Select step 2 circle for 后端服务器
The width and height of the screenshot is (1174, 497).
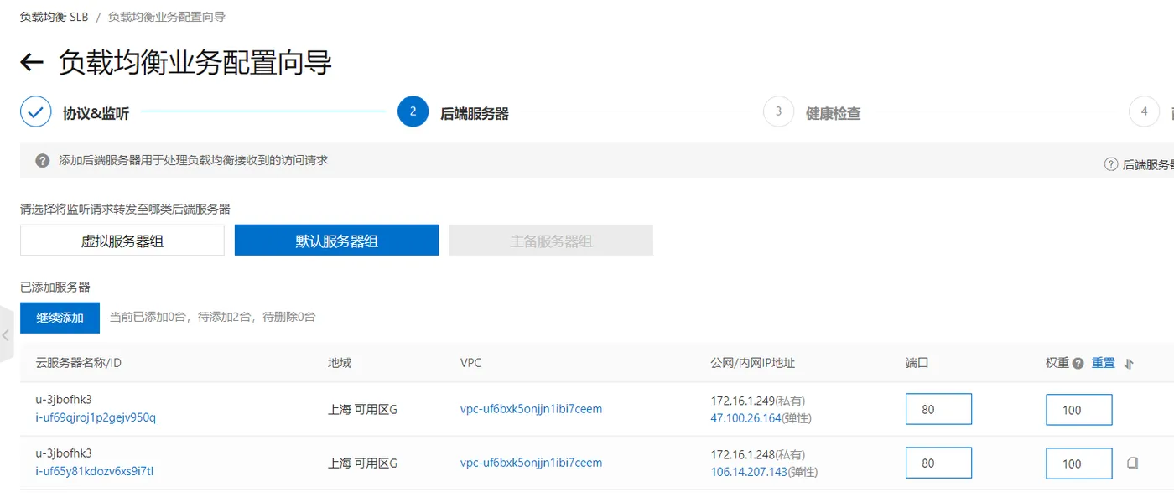click(x=413, y=111)
